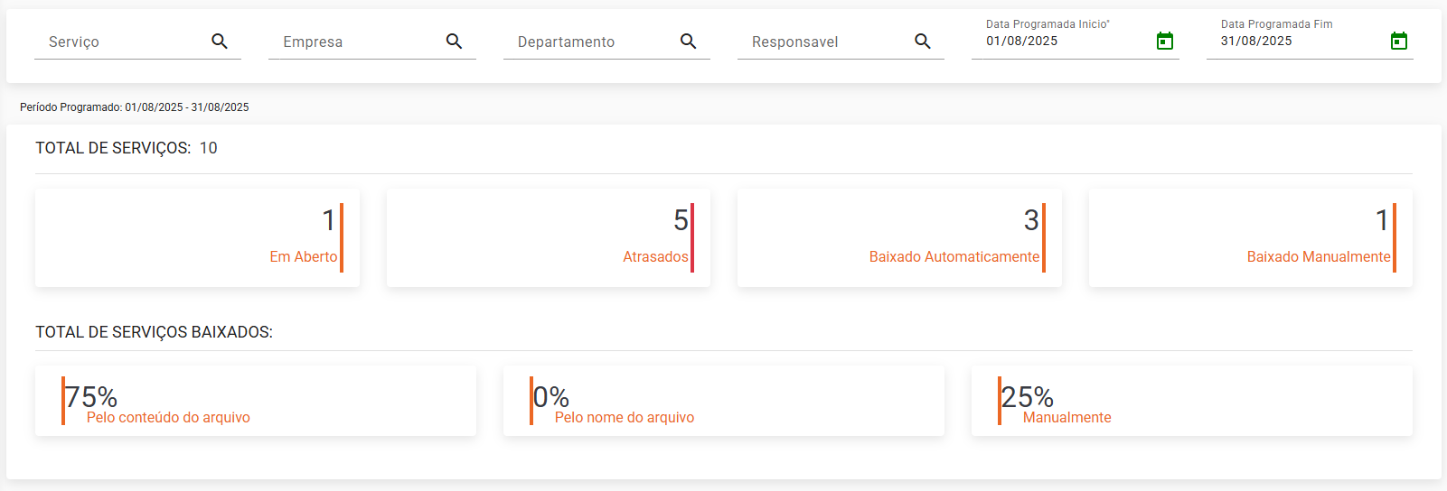Image resolution: width=1447 pixels, height=491 pixels.
Task: Open calendar for Data Programada Fim
Action: pos(1399,41)
